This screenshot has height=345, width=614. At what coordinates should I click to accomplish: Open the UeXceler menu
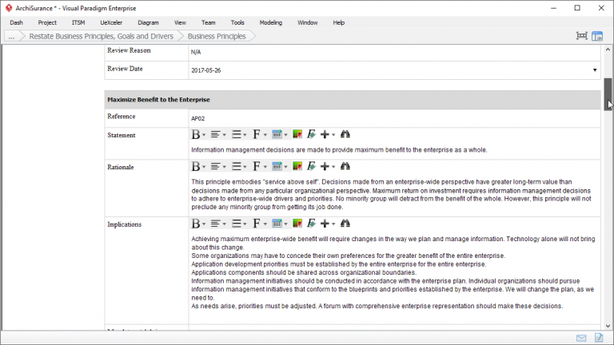(x=110, y=22)
